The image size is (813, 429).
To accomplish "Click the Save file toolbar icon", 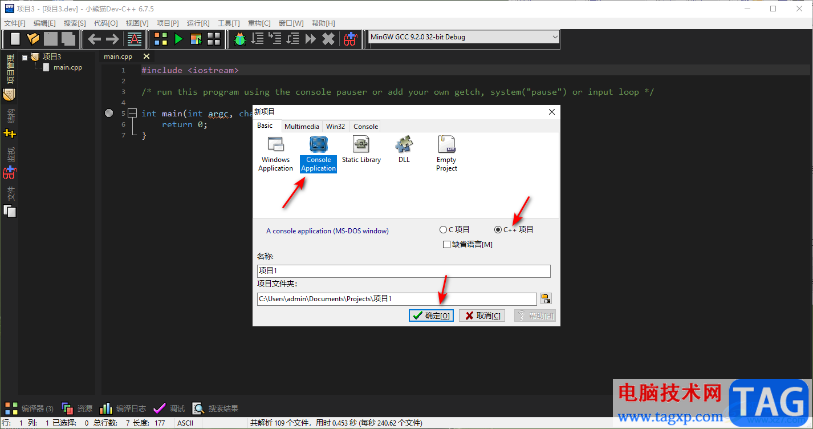I will coord(51,39).
